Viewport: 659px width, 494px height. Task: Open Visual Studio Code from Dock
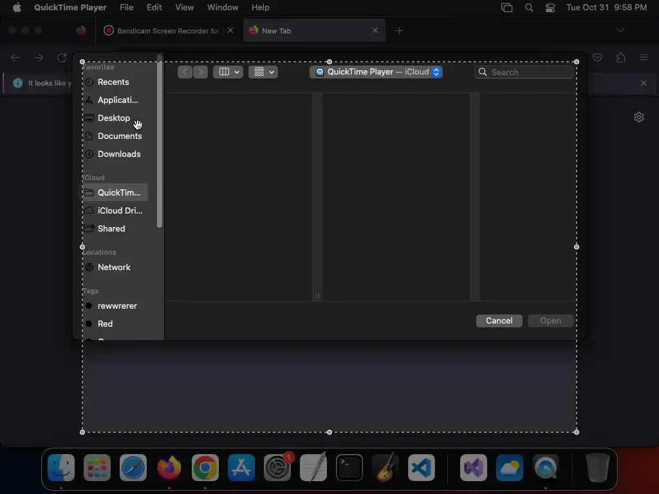[x=421, y=468]
